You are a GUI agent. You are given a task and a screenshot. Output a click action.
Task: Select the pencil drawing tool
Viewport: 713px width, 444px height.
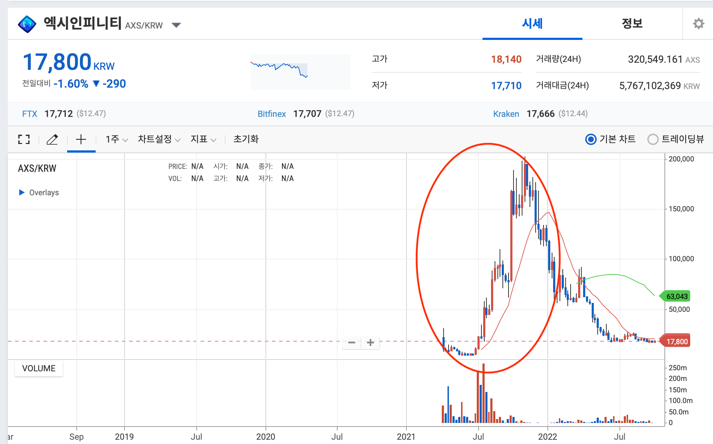[x=52, y=139]
